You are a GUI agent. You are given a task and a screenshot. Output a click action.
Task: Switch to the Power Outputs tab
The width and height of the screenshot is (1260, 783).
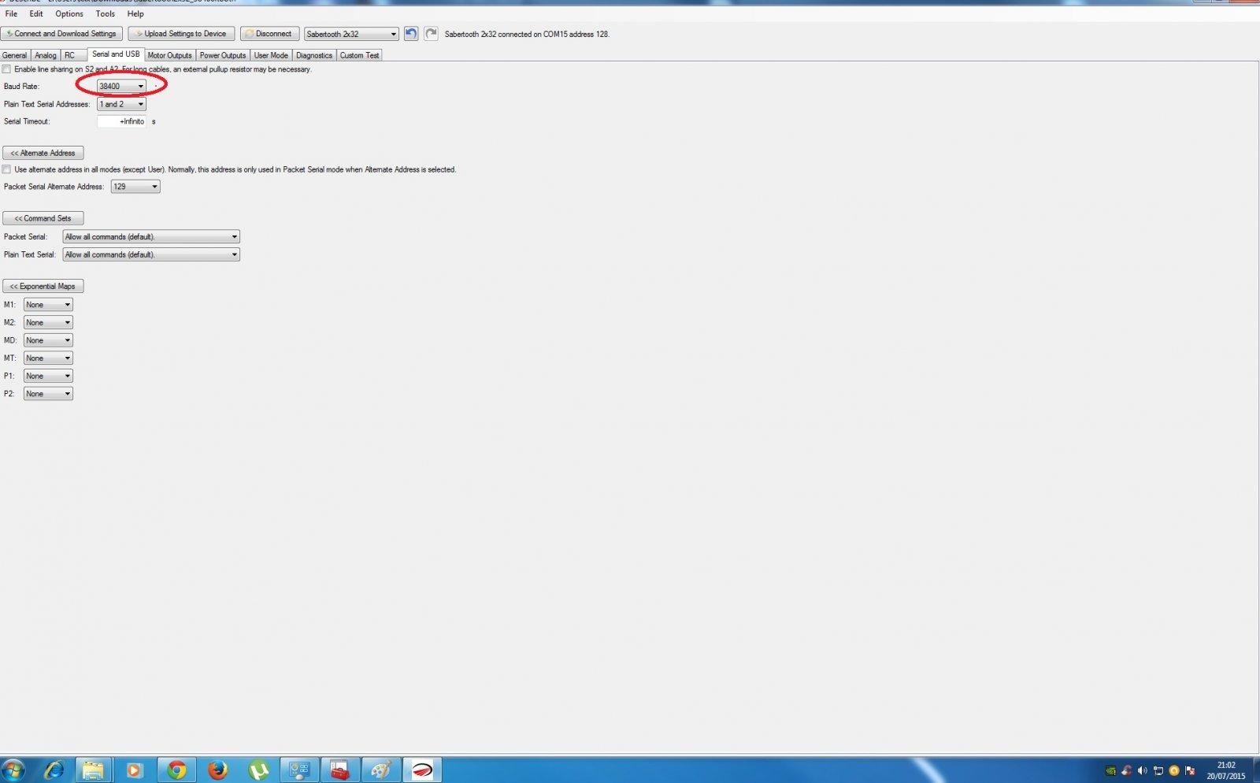tap(223, 55)
